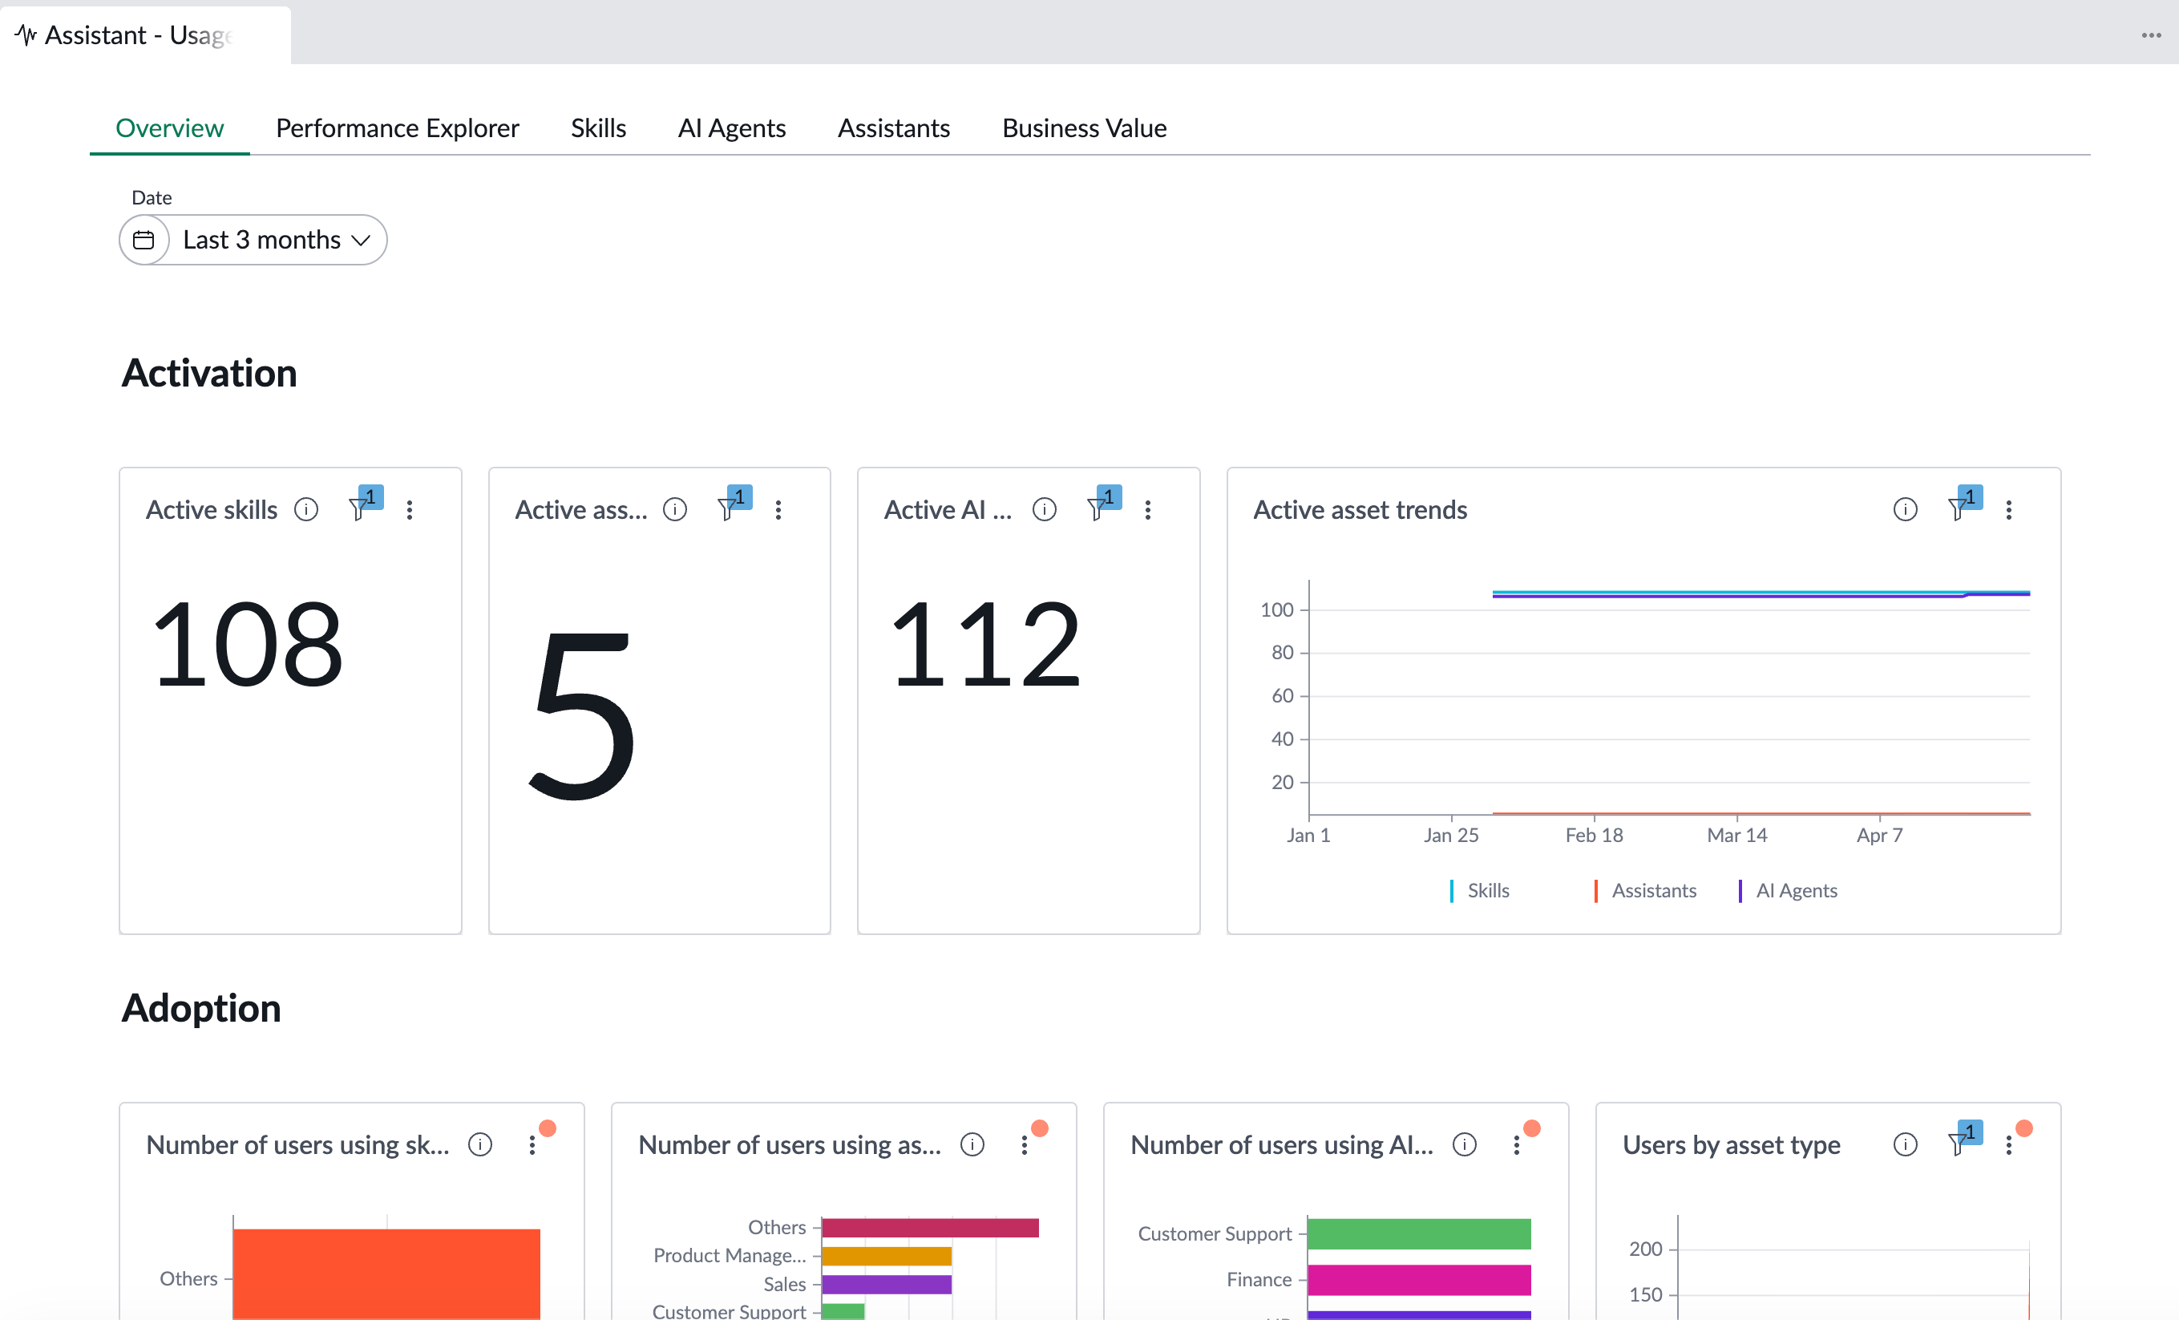Toggle the Assistants series in the legend

(x=1645, y=891)
